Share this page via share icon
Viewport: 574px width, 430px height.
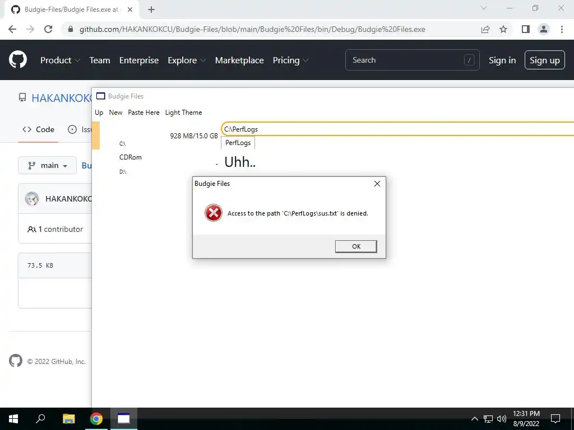click(x=485, y=29)
